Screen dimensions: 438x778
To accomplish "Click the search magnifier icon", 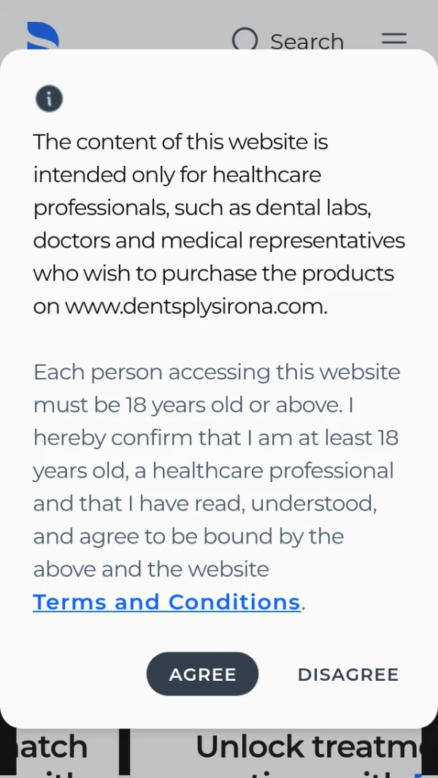I will [245, 40].
